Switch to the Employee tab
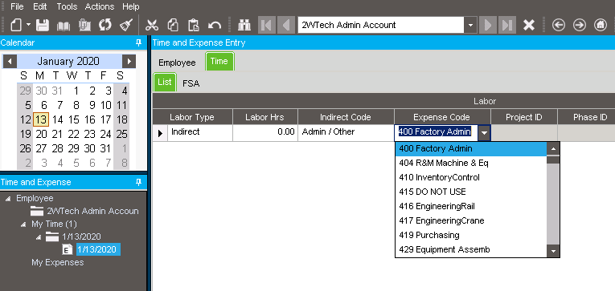 pyautogui.click(x=177, y=63)
